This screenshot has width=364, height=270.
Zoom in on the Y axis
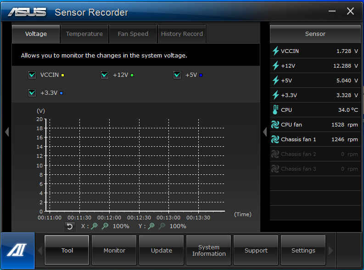coord(151,226)
